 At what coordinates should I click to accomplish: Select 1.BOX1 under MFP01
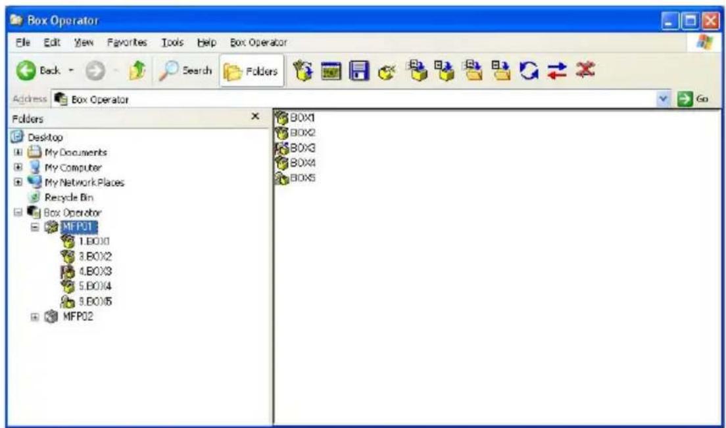[94, 241]
